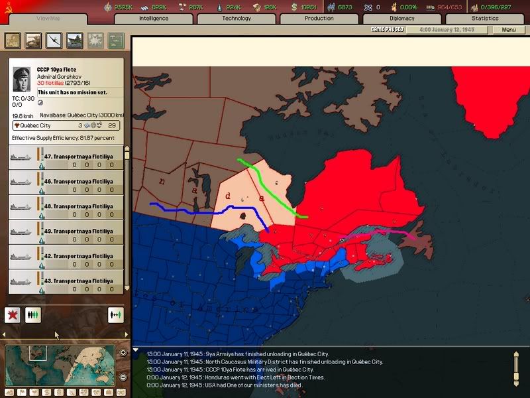Screen dimensions: 530x398
Task: Select 43. Transportnaya Flotiliya row
Action: (66, 281)
